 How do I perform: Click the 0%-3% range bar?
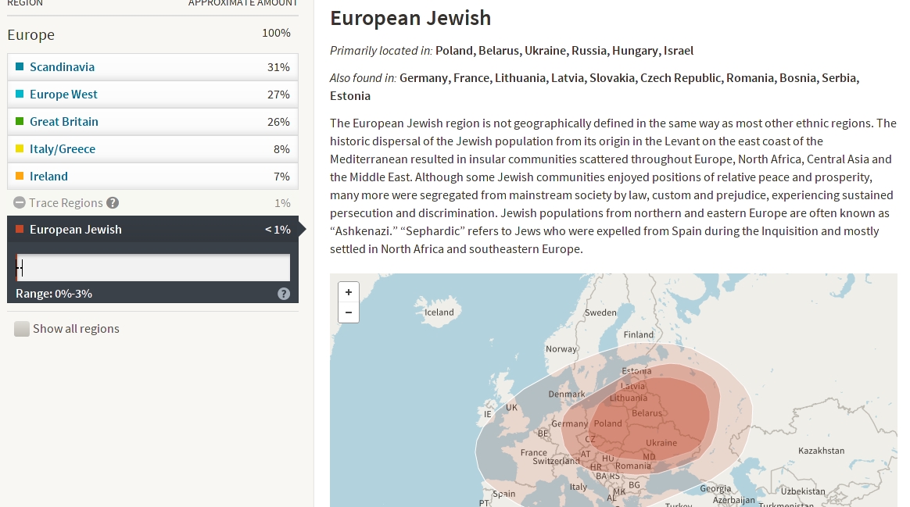152,267
